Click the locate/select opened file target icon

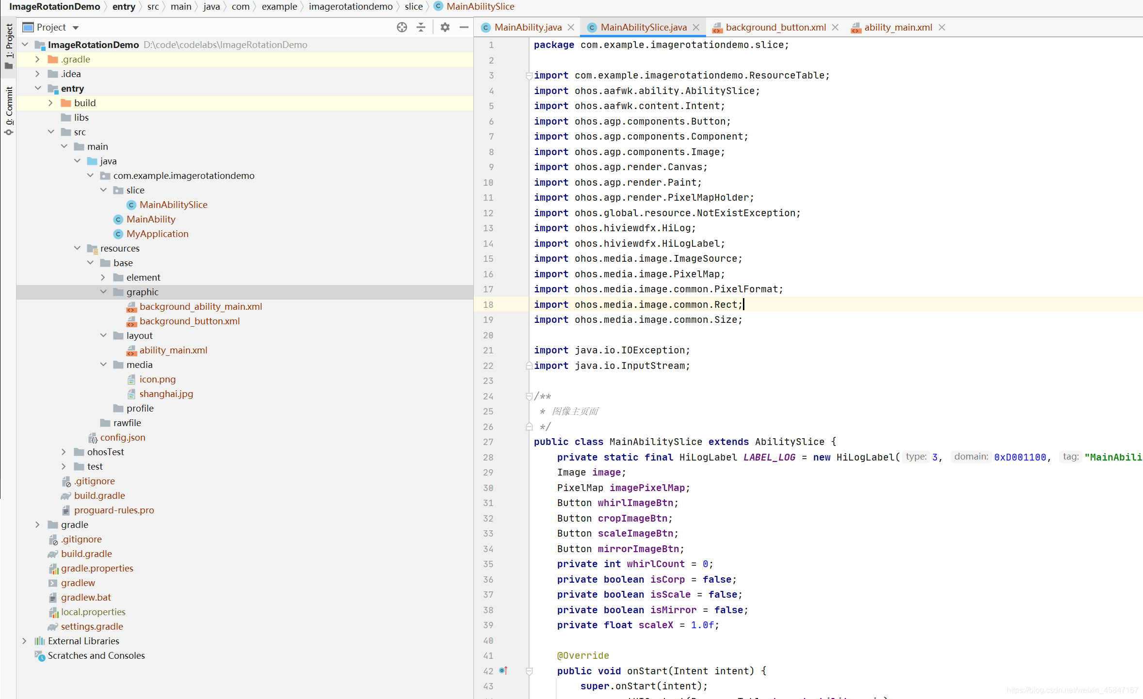[402, 27]
